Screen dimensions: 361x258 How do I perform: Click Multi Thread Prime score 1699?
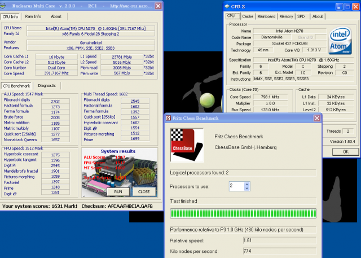pyautogui.click(x=135, y=139)
